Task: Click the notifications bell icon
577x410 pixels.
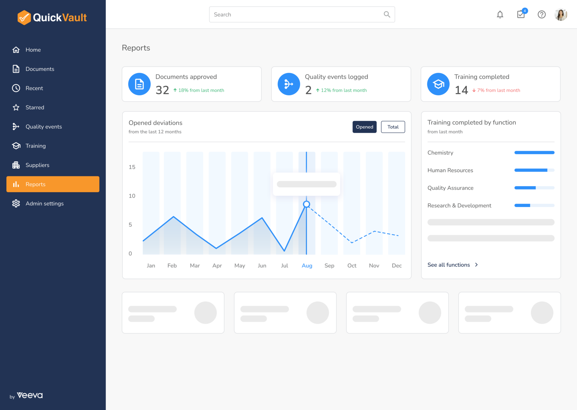Action: coord(500,14)
